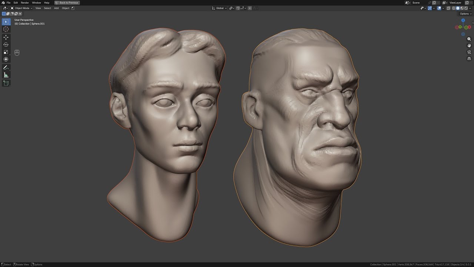Open the viewport Object menu

pos(66,8)
